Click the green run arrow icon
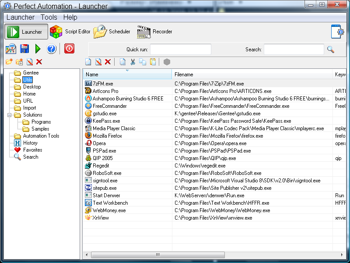 tap(38, 49)
